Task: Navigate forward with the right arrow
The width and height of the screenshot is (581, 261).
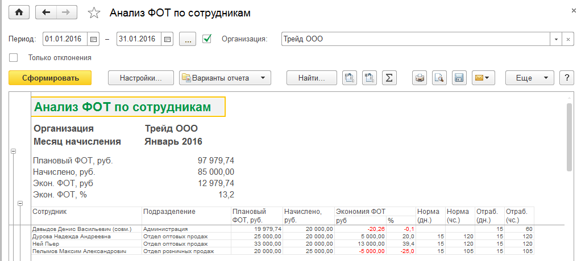Action: [67, 12]
